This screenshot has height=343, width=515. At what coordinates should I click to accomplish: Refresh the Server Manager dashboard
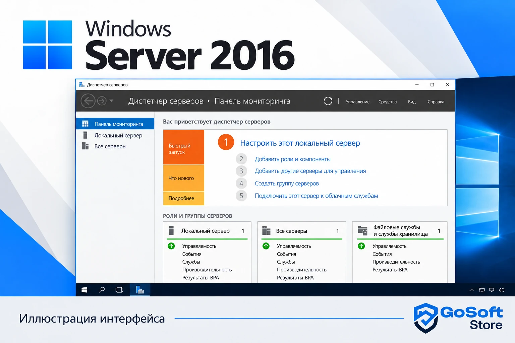point(328,101)
